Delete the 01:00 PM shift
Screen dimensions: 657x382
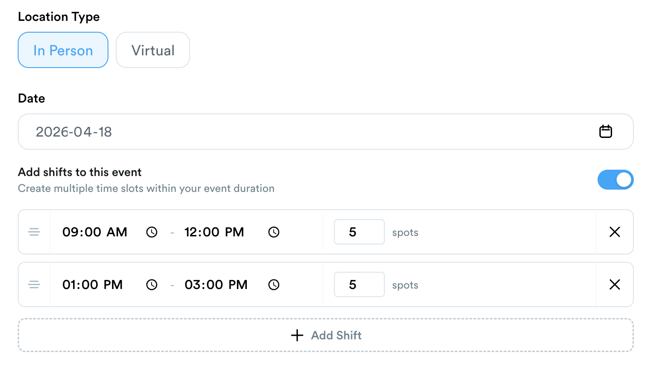click(x=615, y=285)
